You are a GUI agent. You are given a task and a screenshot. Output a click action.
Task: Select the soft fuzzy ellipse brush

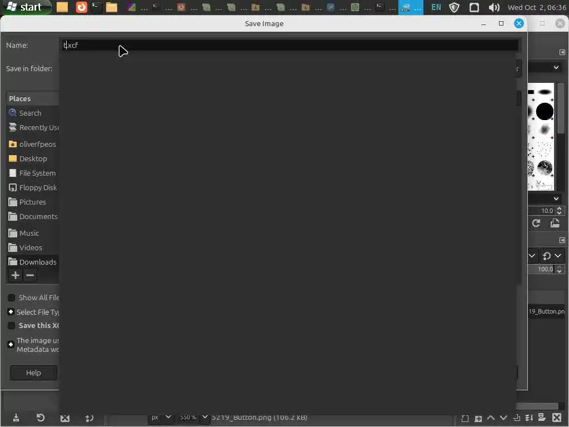[545, 92]
